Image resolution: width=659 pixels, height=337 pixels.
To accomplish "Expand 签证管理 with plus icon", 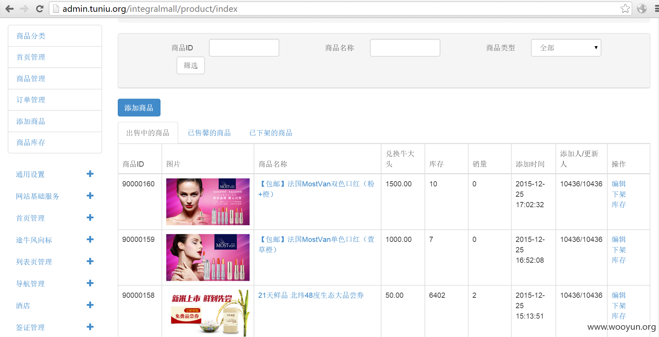I will 90,327.
